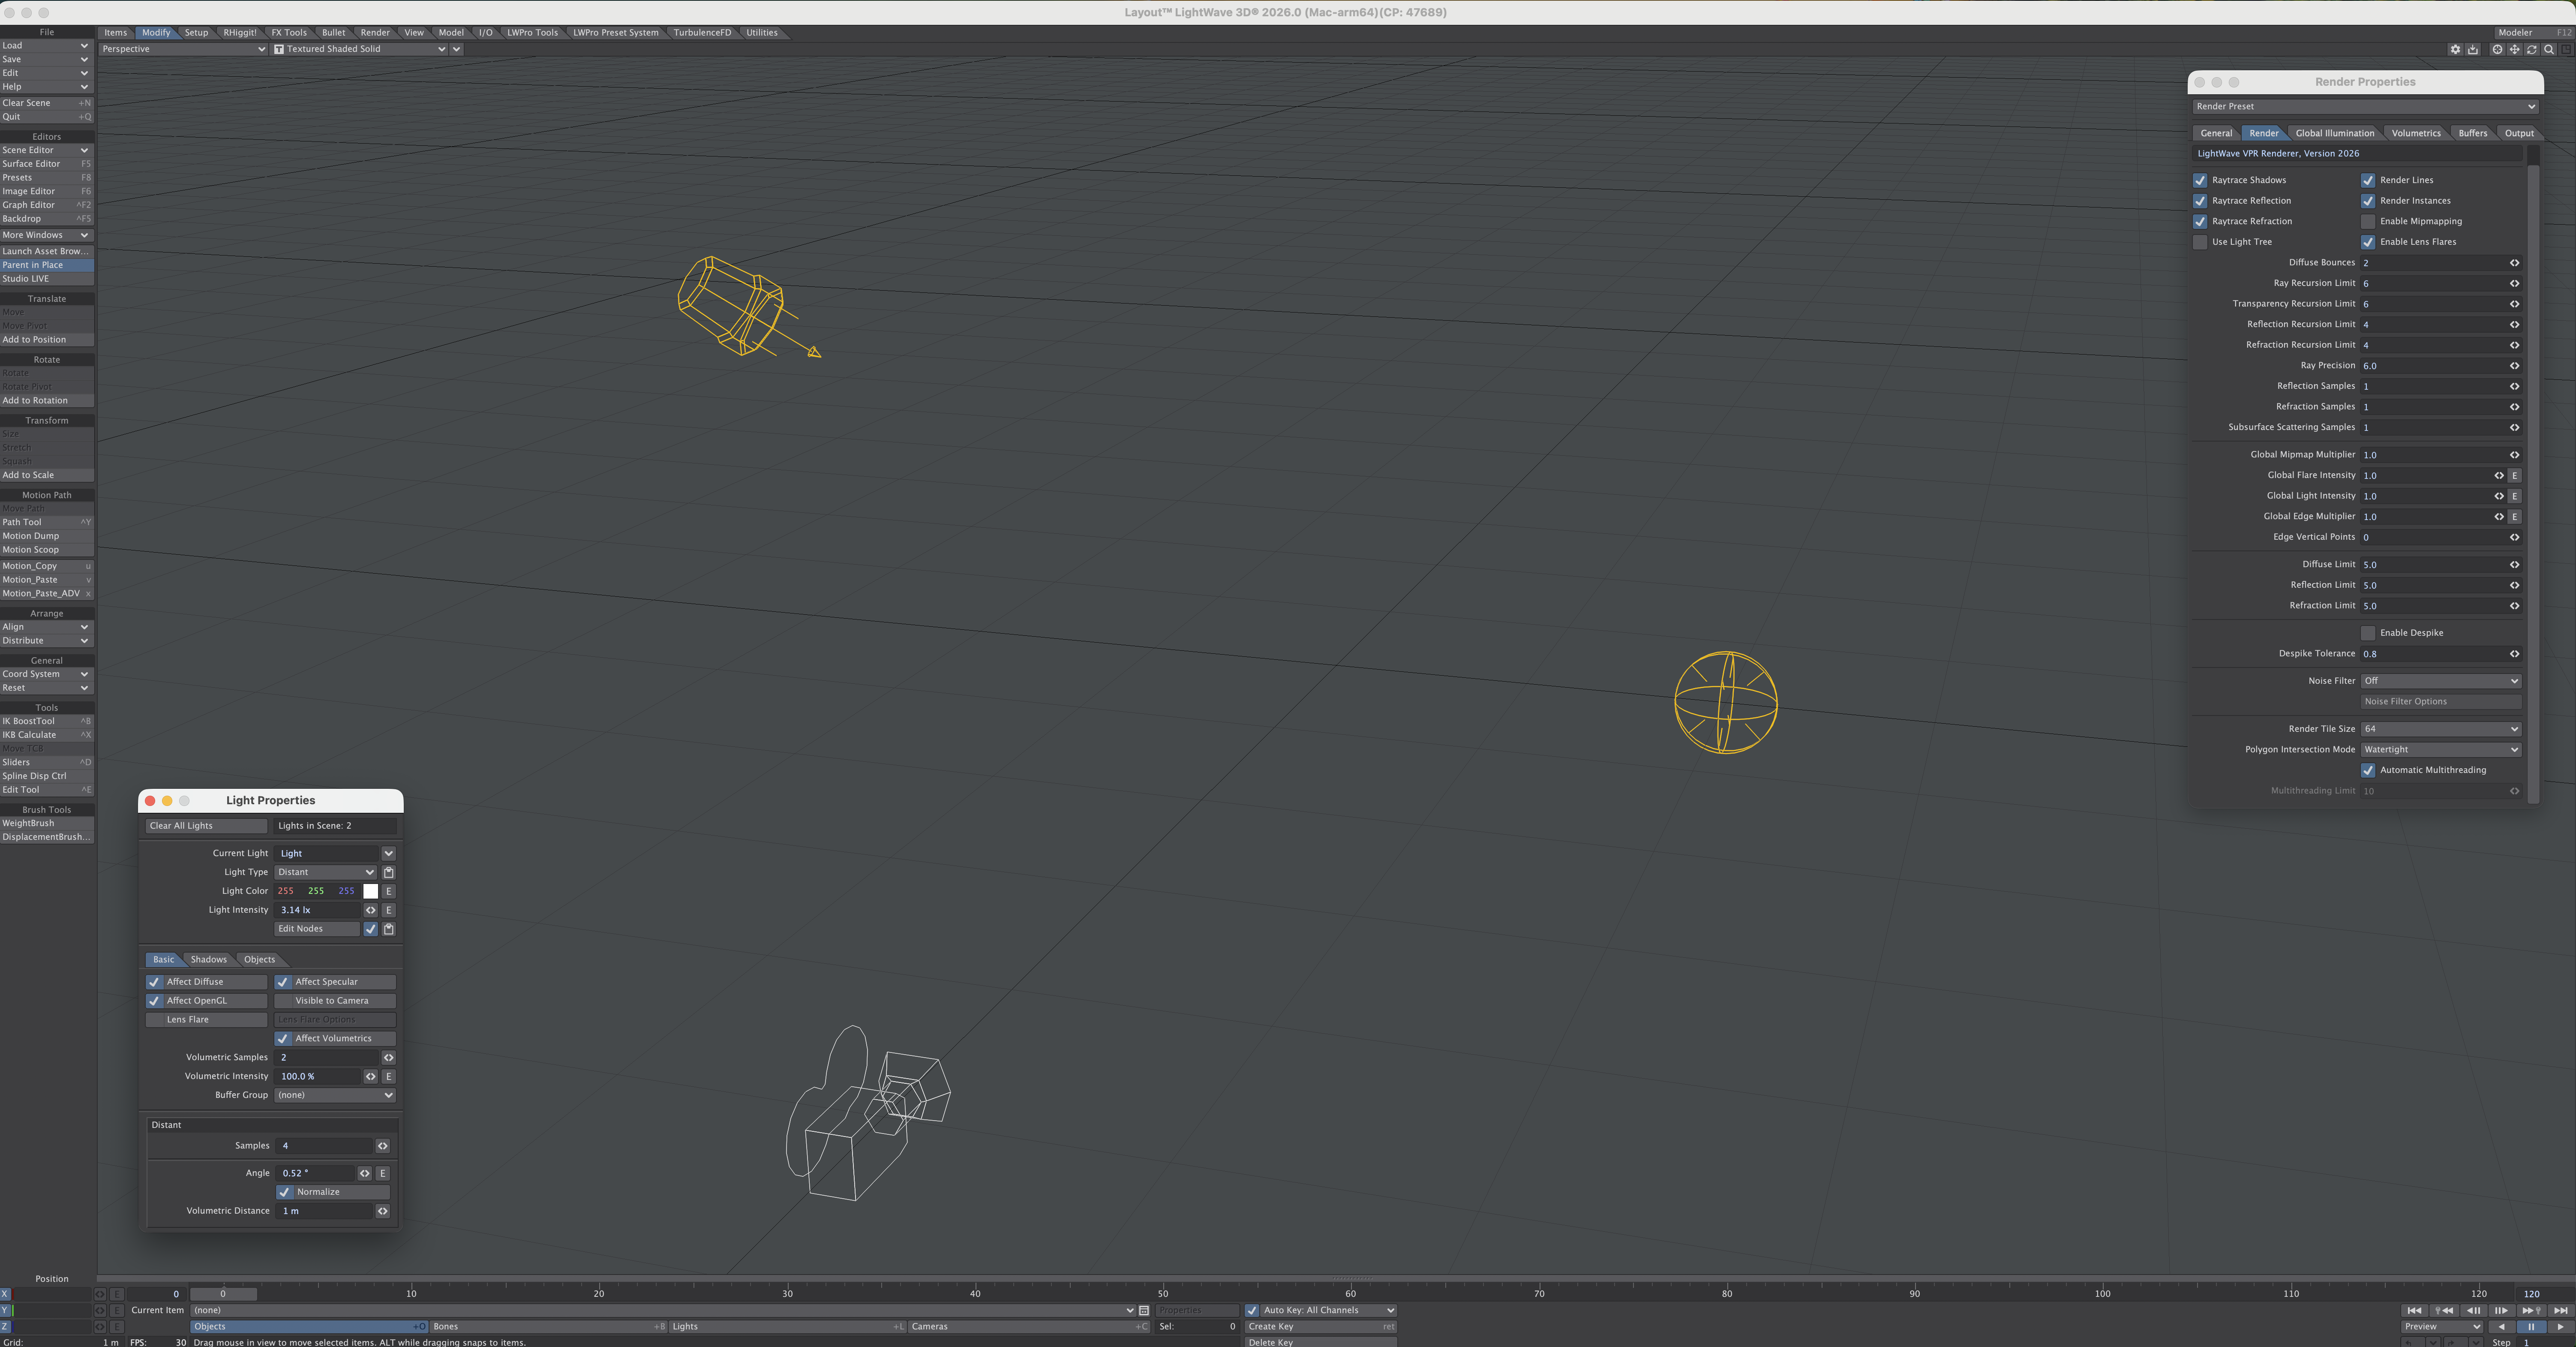This screenshot has height=1347, width=2576.
Task: Open Textured Shaded Solid display dropdown
Action: 359,49
